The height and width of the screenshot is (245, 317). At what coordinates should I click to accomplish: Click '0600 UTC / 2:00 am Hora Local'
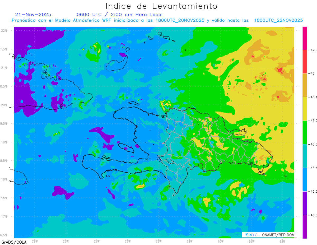[x=120, y=15]
